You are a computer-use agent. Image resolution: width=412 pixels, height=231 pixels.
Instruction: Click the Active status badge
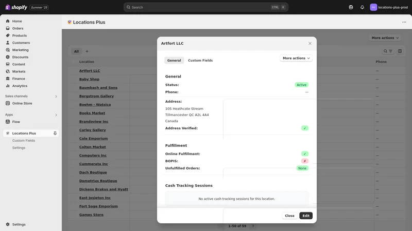301,85
